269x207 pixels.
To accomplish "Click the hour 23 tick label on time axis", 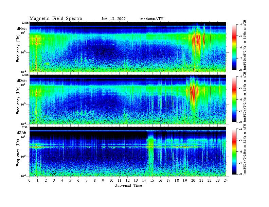I will 218,180.
